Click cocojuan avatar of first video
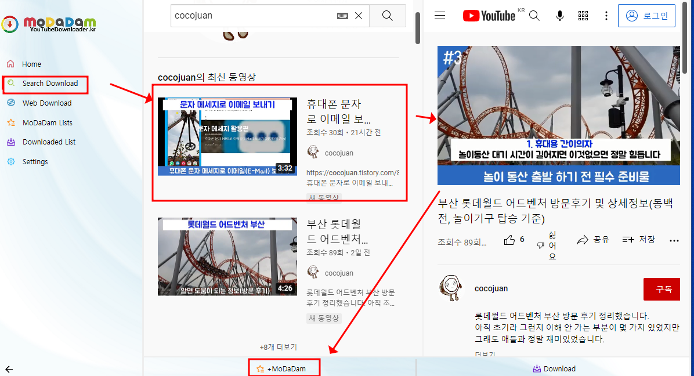694x376 pixels. click(313, 151)
